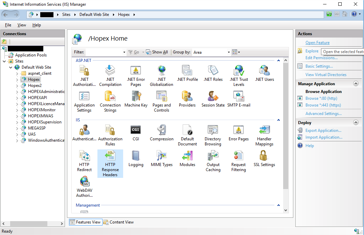Click the Advanced Settings link

pos(323,114)
